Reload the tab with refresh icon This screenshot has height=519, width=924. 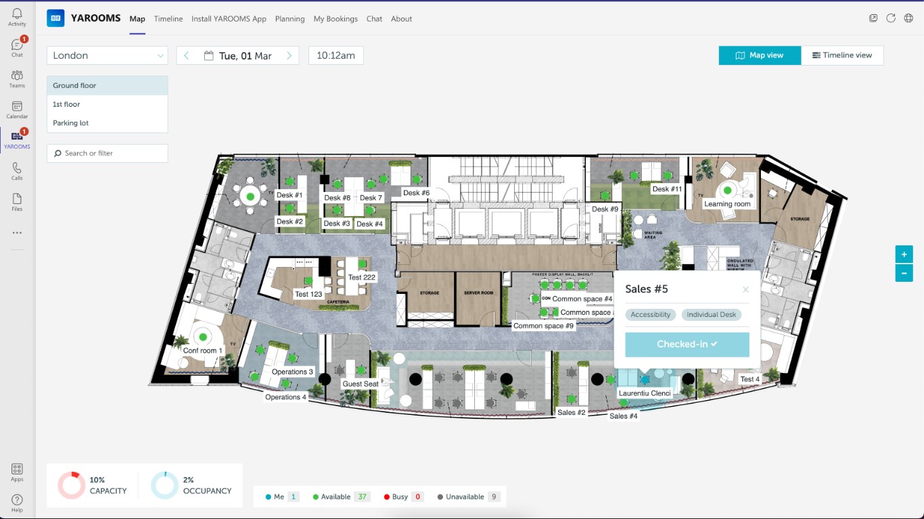pos(891,18)
